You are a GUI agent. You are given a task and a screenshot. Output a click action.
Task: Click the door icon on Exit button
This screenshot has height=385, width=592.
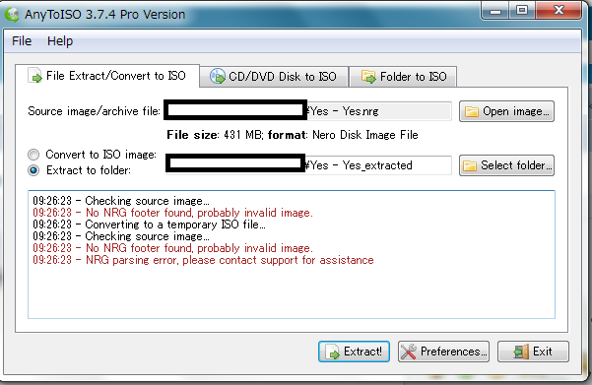(x=521, y=352)
